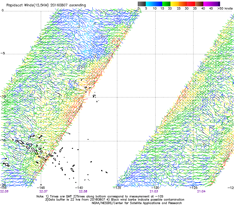This screenshot has height=205, width=234.
Task: Click the purple '22:38' time label
Action: coord(83,191)
